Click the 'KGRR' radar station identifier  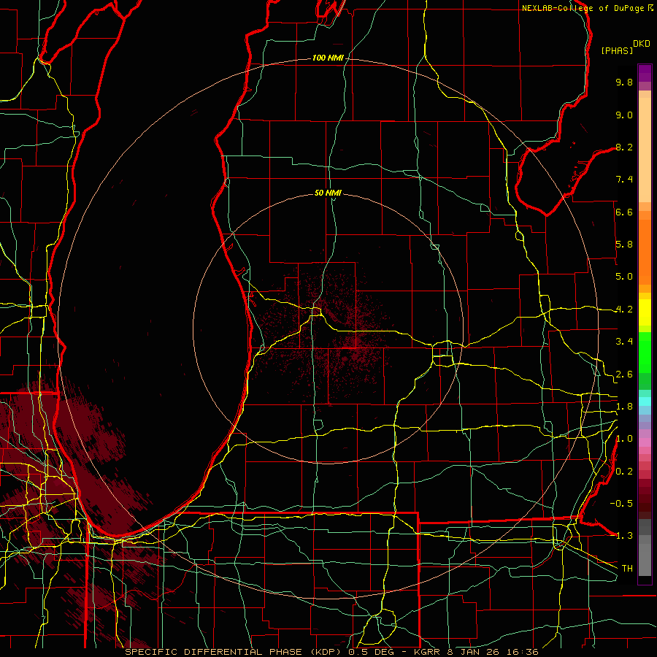426,652
